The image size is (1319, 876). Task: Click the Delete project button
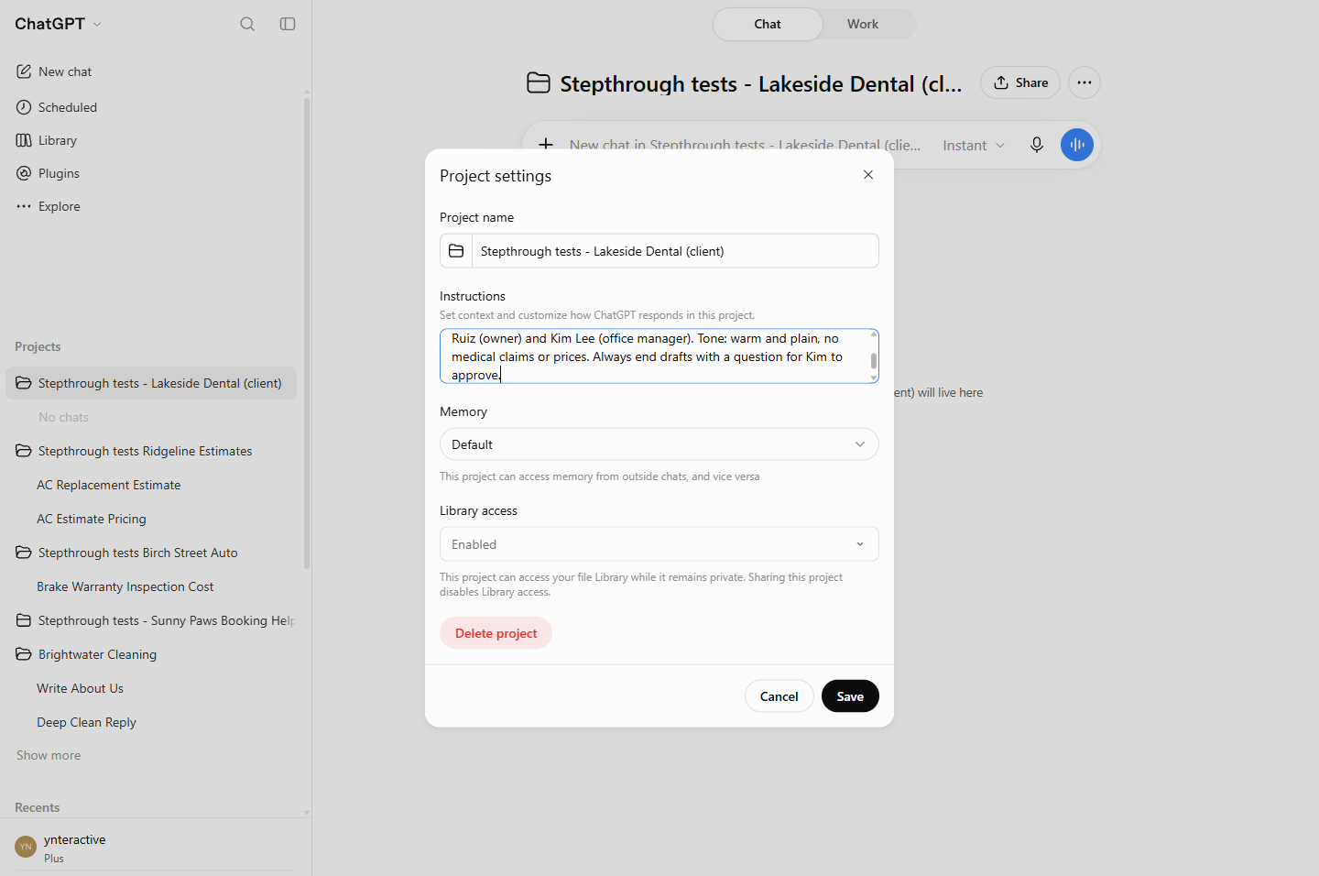[x=496, y=633]
